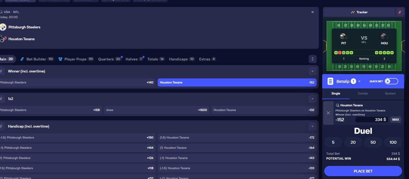
Task: Collapse all markets with double-chevron button
Action: (x=313, y=59)
